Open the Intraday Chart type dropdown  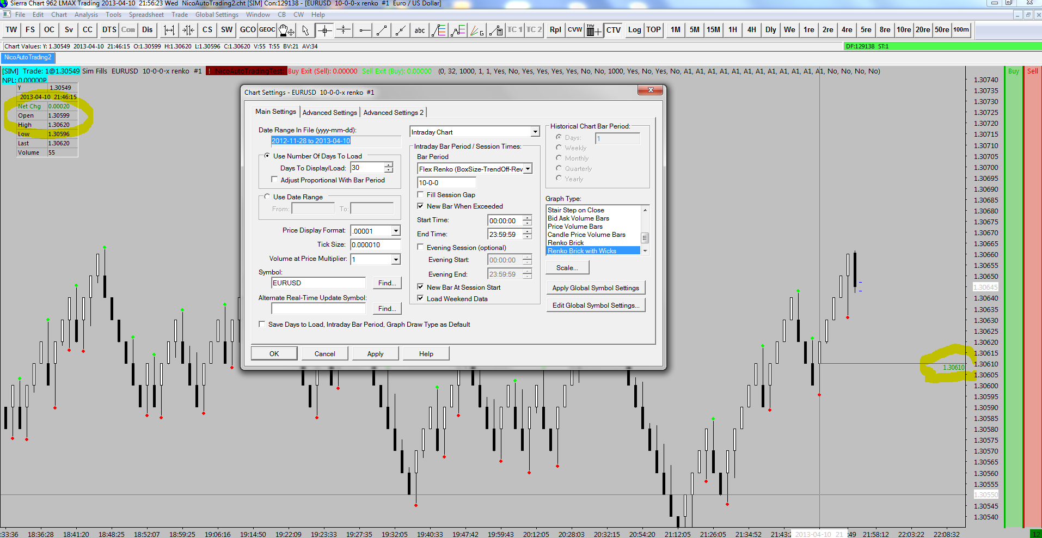click(535, 132)
